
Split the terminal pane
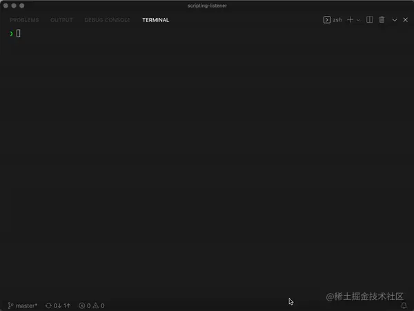click(x=369, y=20)
